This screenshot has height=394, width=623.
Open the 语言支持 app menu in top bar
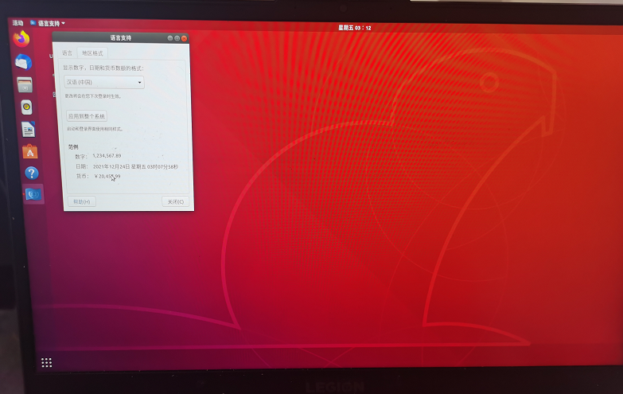click(x=48, y=23)
